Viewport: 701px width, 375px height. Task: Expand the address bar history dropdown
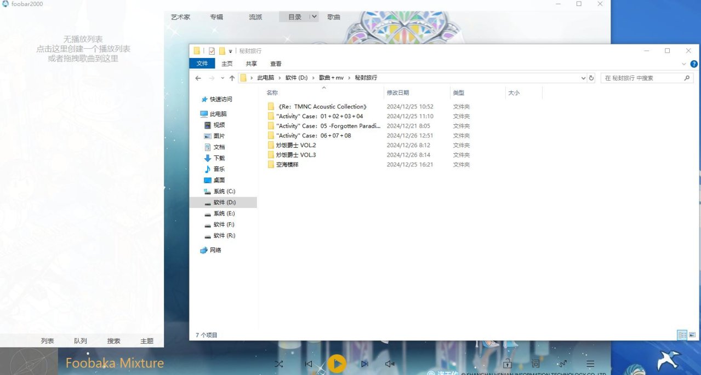click(583, 78)
